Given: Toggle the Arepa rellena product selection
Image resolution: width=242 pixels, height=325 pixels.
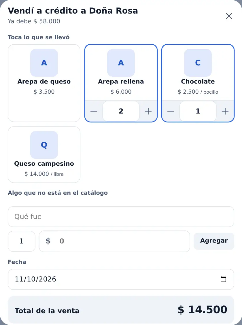Looking at the screenshot, I should point(121,73).
